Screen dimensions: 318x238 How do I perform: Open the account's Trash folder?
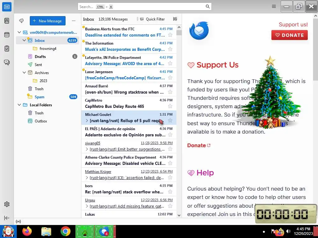48,89
